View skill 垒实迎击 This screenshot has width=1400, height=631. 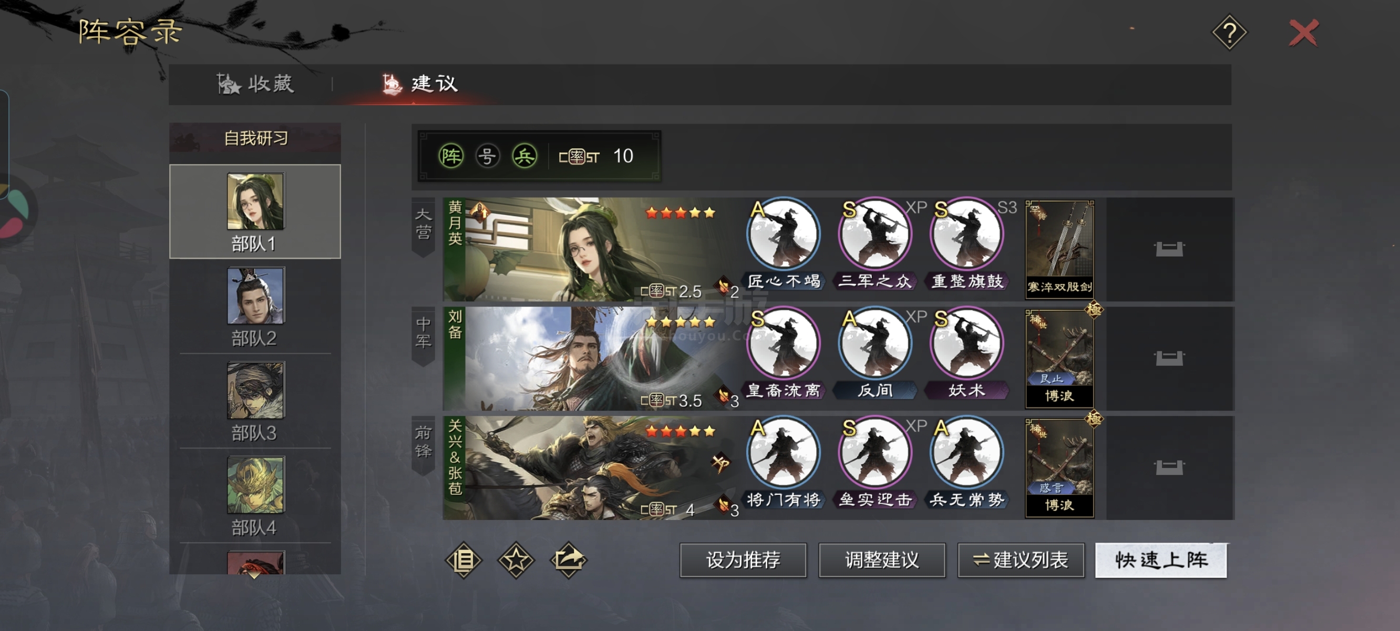875,463
